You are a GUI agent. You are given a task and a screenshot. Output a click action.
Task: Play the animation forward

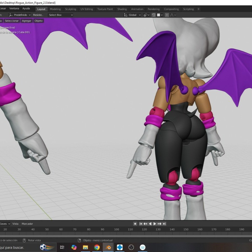155,224
